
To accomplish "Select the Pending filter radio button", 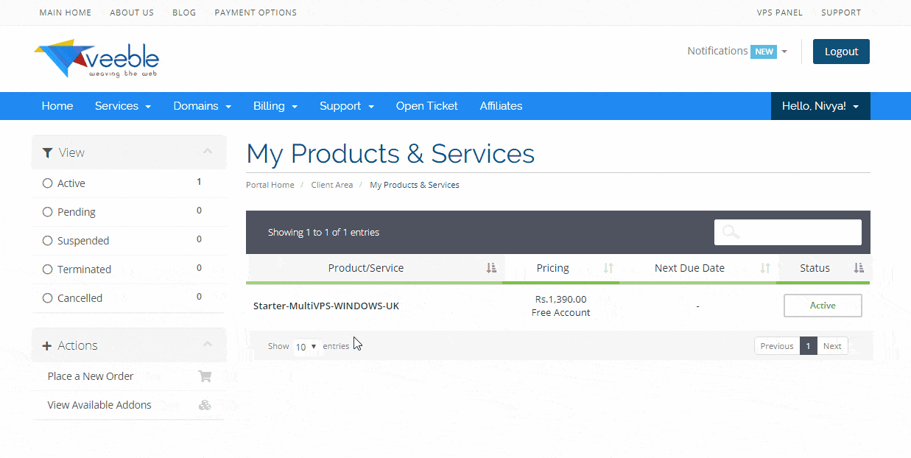I will pos(48,212).
